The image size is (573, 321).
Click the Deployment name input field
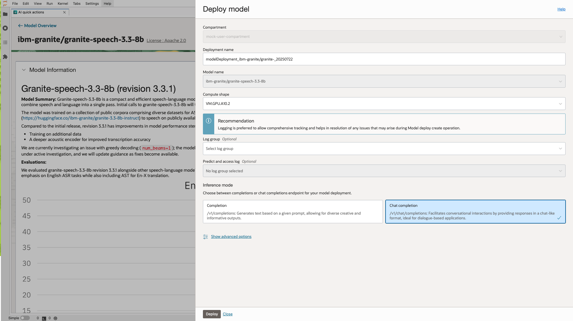[x=384, y=59]
